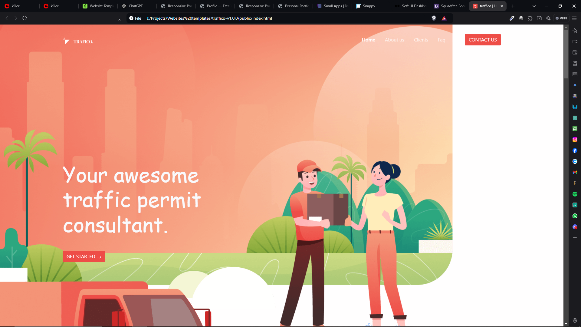This screenshot has height=327, width=581.
Task: Open the Pexels PX sidebar shortcut
Action: tap(575, 129)
